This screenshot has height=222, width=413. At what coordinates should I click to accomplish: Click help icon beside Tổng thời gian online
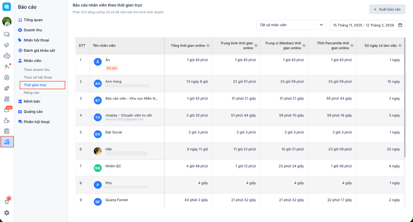208,46
